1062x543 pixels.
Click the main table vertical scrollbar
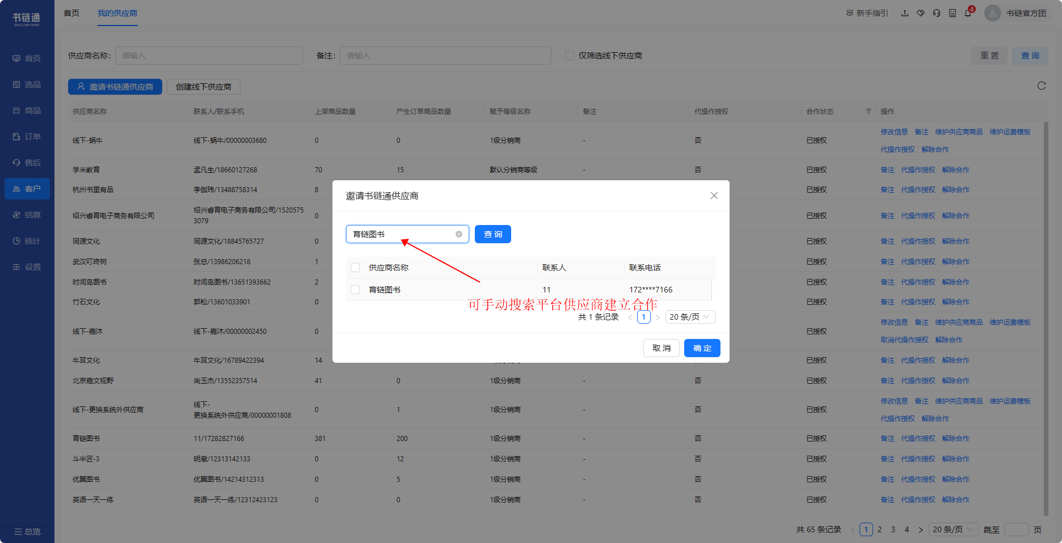click(1046, 317)
